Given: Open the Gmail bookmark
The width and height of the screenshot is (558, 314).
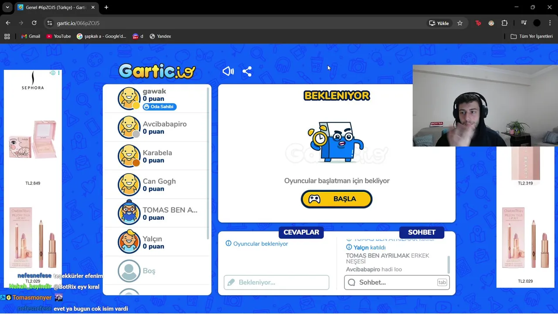Looking at the screenshot, I should point(31,36).
